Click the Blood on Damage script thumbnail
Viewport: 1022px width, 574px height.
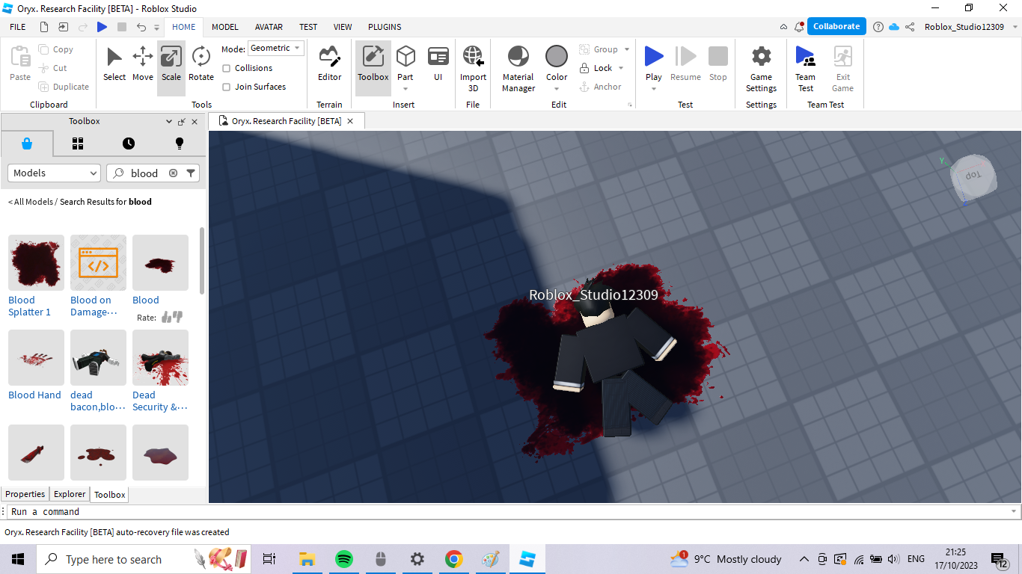pos(98,262)
